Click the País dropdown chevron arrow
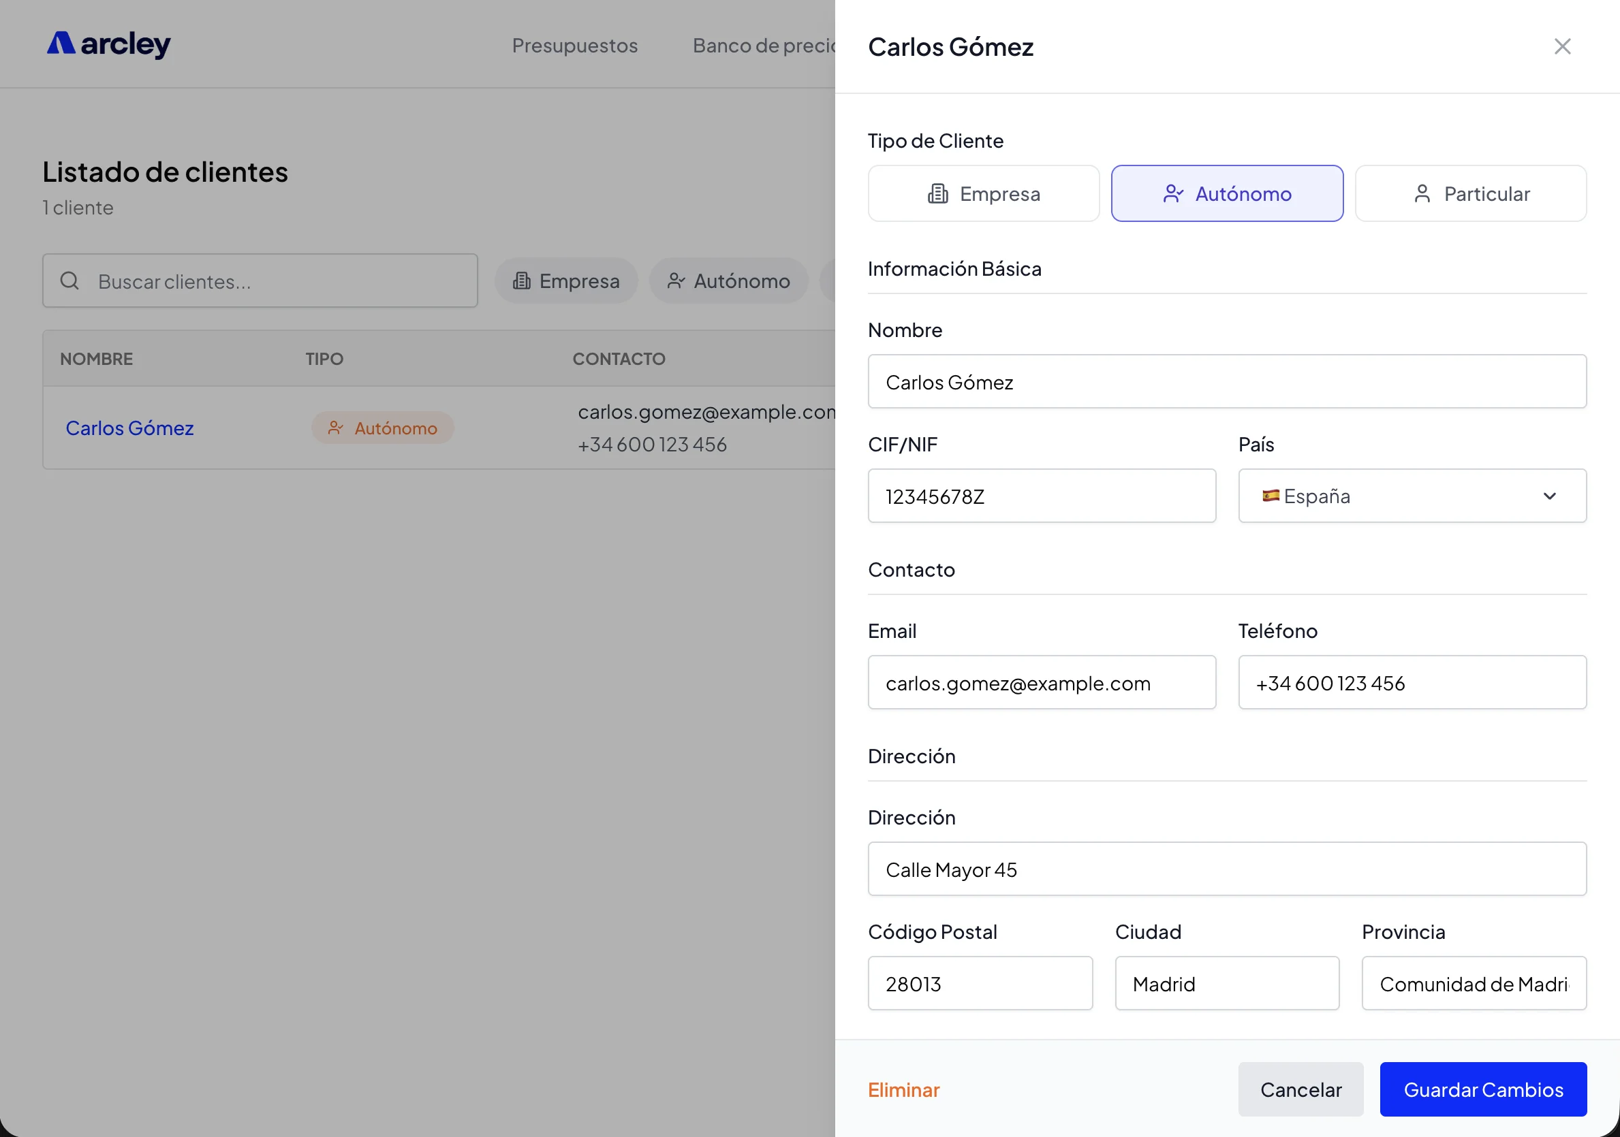Viewport: 1620px width, 1137px height. pyautogui.click(x=1549, y=496)
